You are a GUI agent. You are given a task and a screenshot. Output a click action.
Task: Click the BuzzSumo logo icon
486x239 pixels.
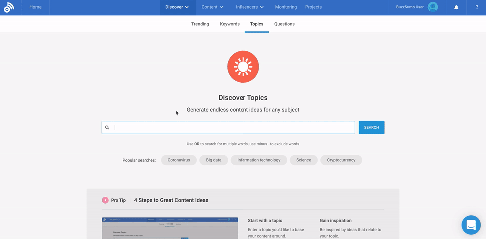tap(9, 7)
